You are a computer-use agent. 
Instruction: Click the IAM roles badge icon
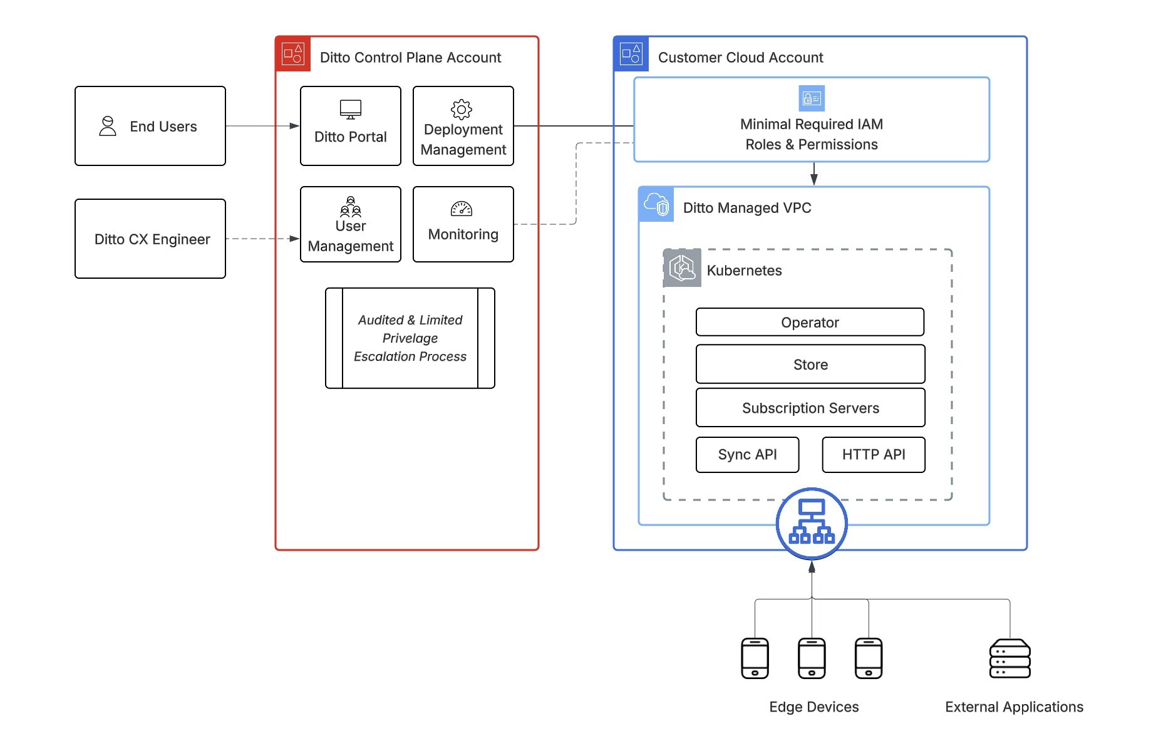tap(812, 98)
